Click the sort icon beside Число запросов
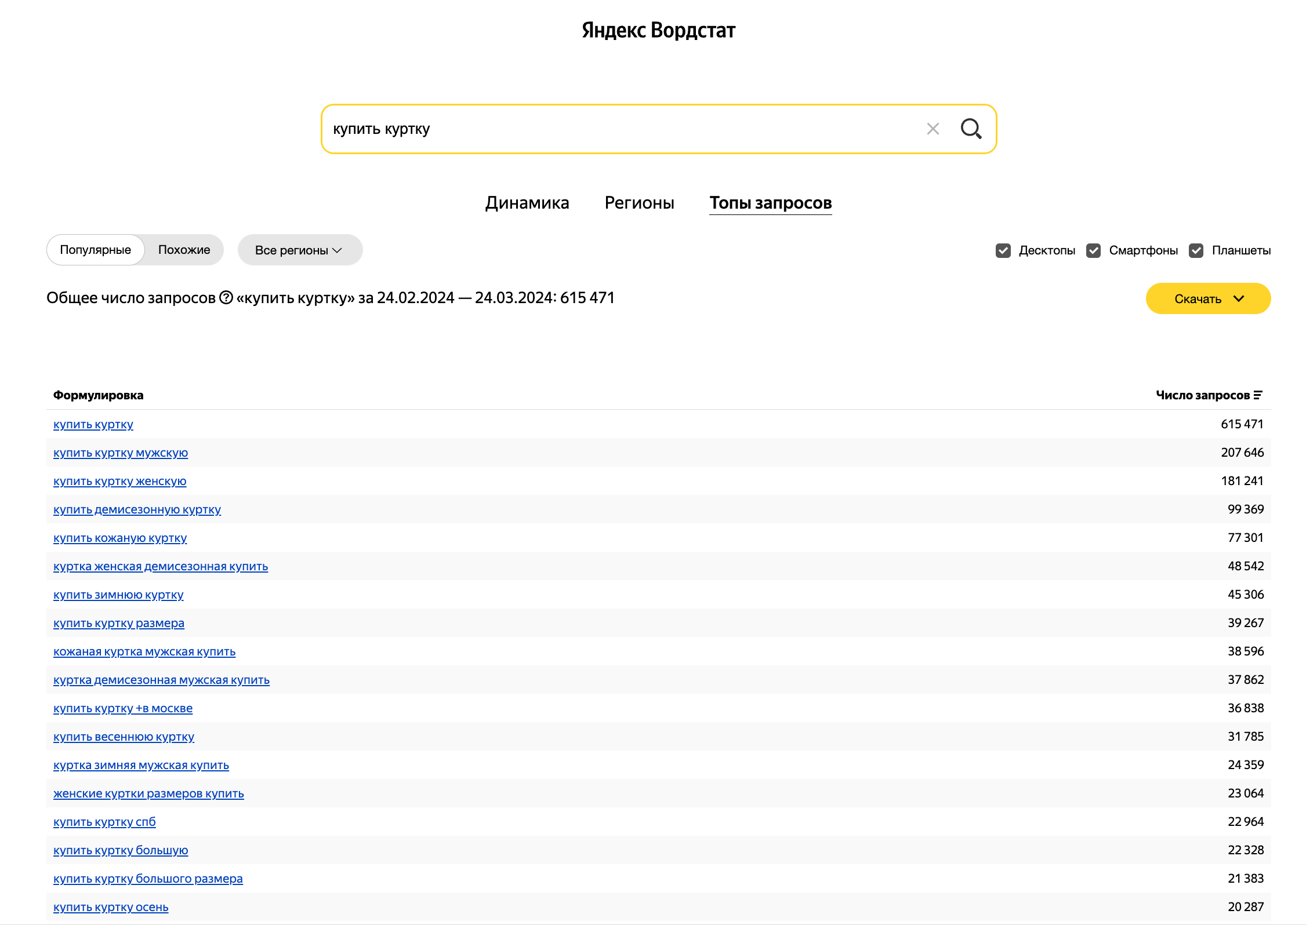This screenshot has width=1306, height=925. pos(1257,395)
